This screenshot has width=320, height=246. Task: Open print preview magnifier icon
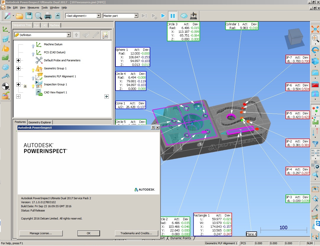[x=38, y=16]
